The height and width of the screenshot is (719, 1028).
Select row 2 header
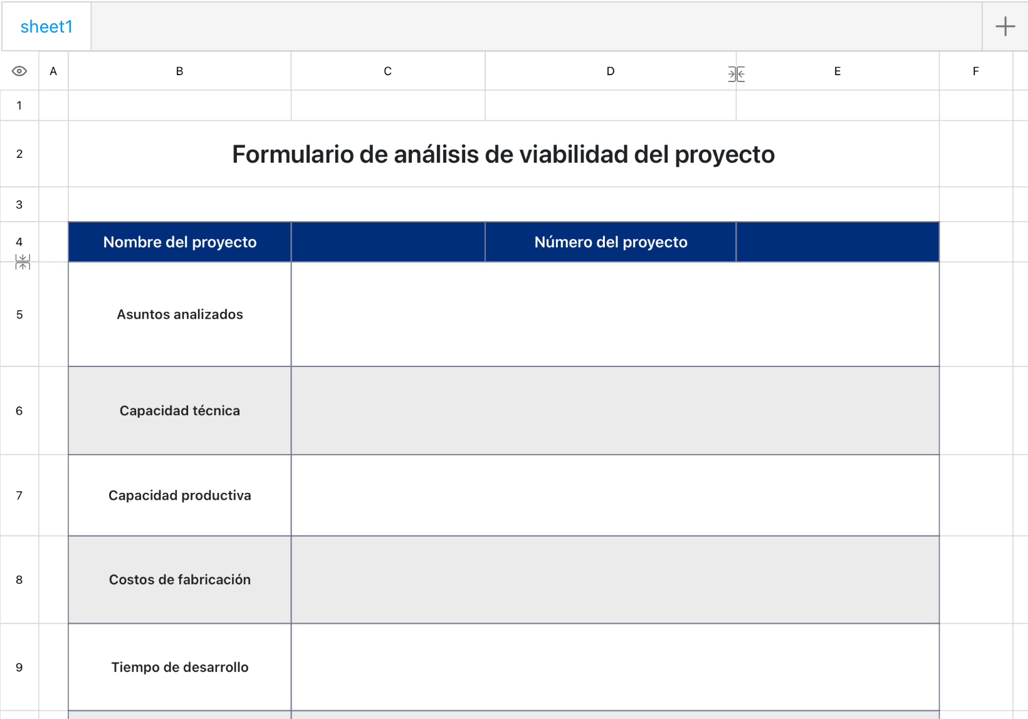(19, 153)
